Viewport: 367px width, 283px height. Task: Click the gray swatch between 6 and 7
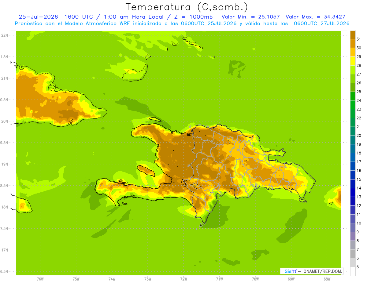click(x=353, y=254)
